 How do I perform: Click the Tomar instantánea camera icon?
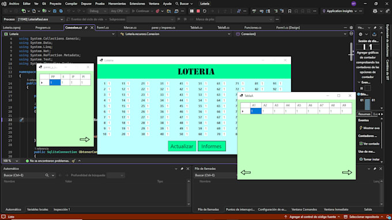361,159
